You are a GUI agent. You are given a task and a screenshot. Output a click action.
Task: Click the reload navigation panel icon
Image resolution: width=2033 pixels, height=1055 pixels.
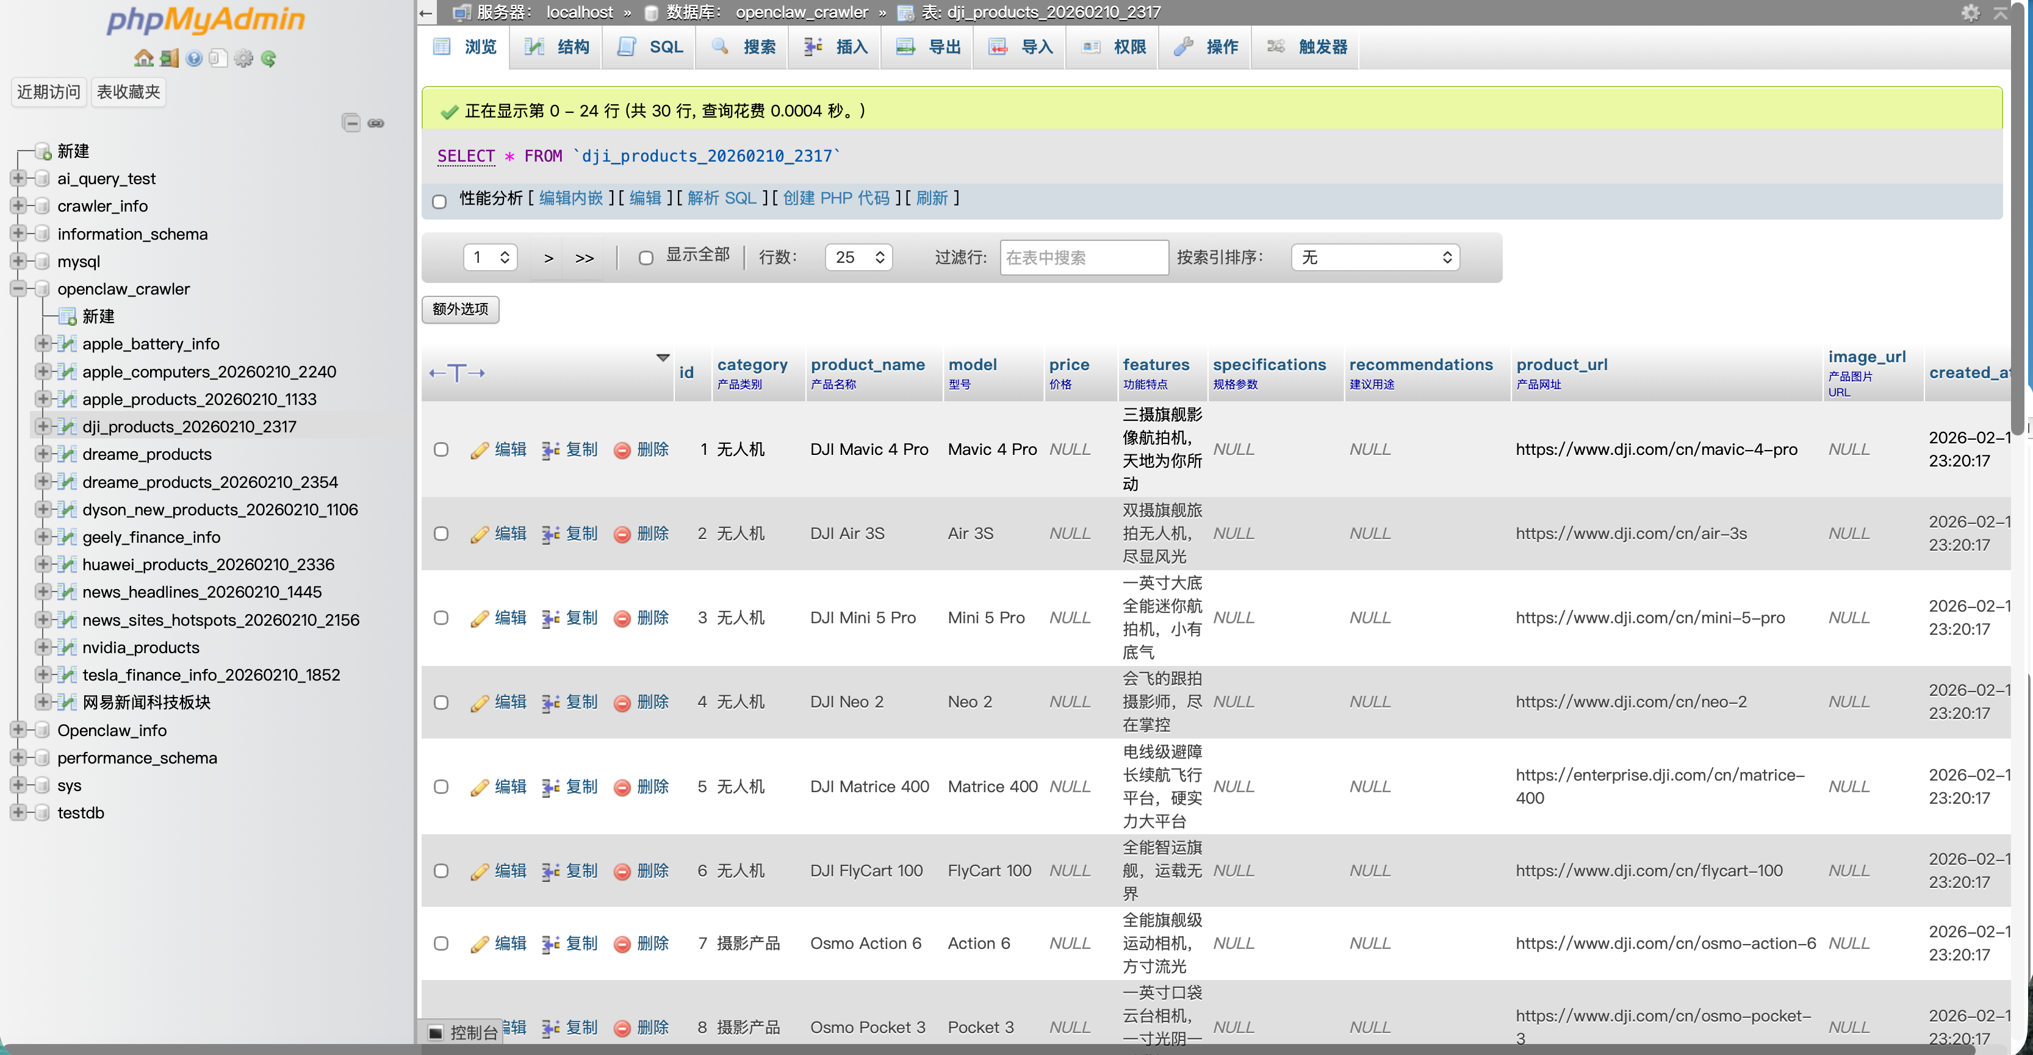coord(268,59)
